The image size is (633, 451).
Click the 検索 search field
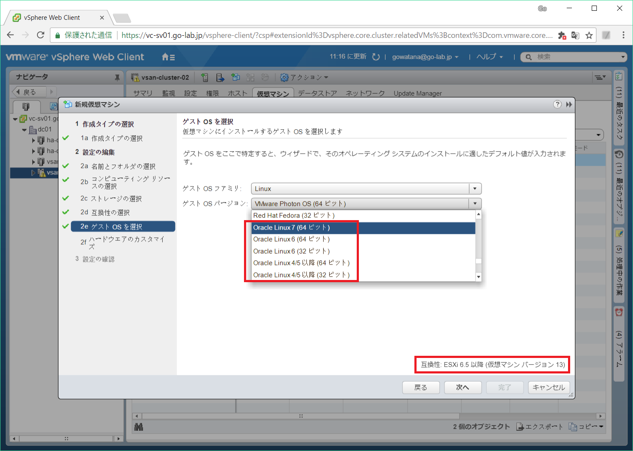click(x=573, y=57)
